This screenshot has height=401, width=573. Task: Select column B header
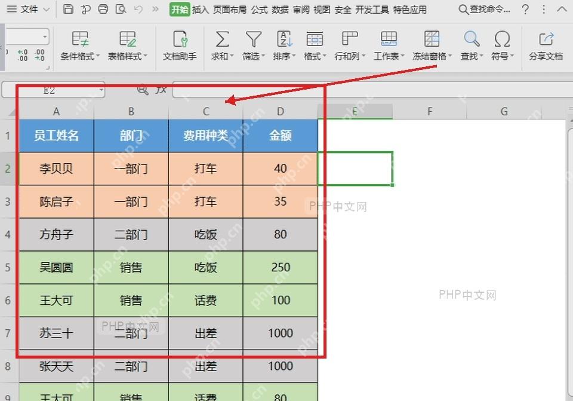point(131,111)
